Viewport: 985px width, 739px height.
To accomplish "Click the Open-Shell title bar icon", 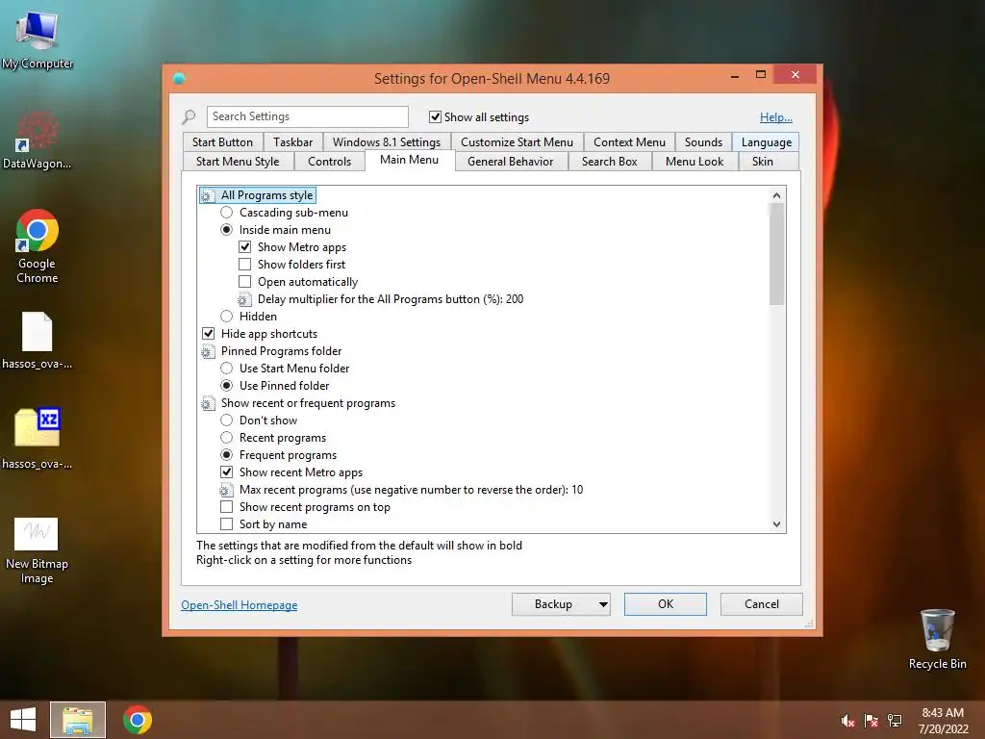I will click(179, 78).
